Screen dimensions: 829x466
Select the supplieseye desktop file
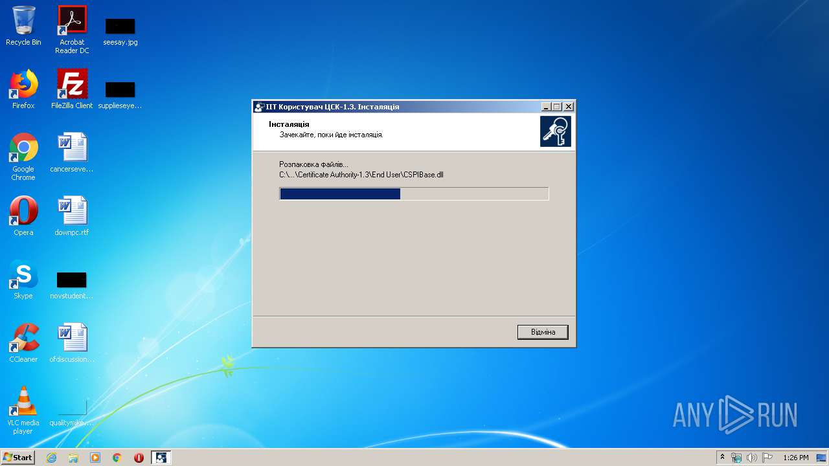point(120,94)
